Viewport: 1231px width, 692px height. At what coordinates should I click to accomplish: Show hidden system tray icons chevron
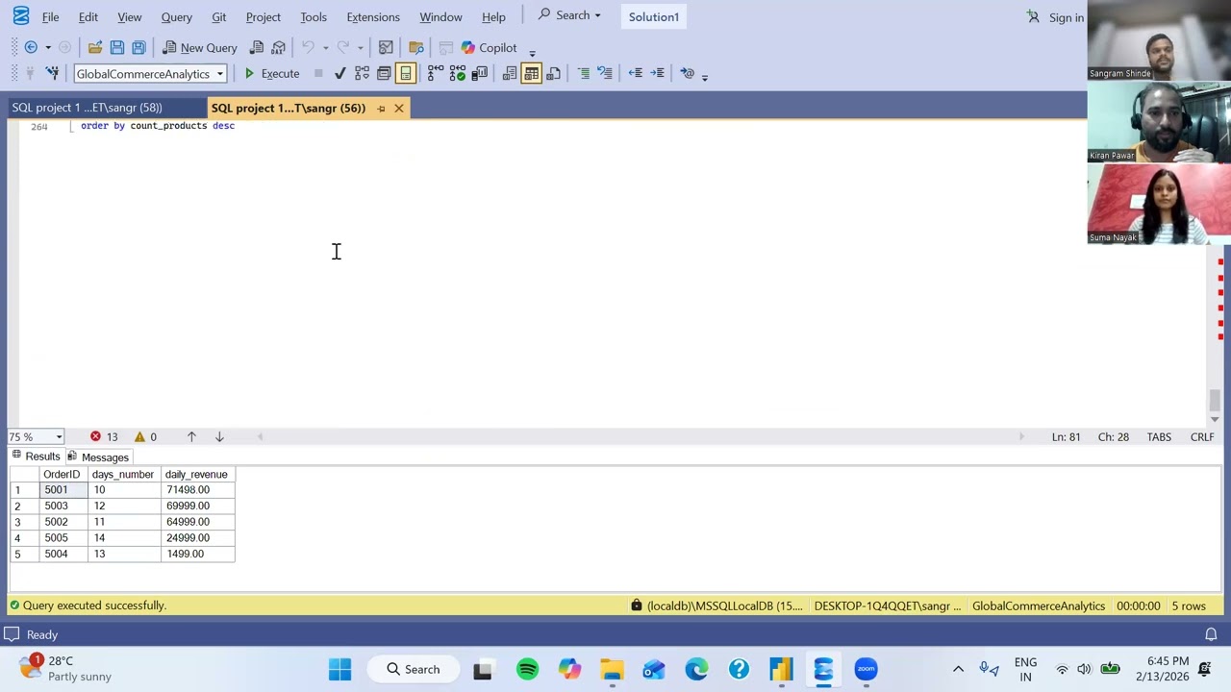[x=958, y=669]
